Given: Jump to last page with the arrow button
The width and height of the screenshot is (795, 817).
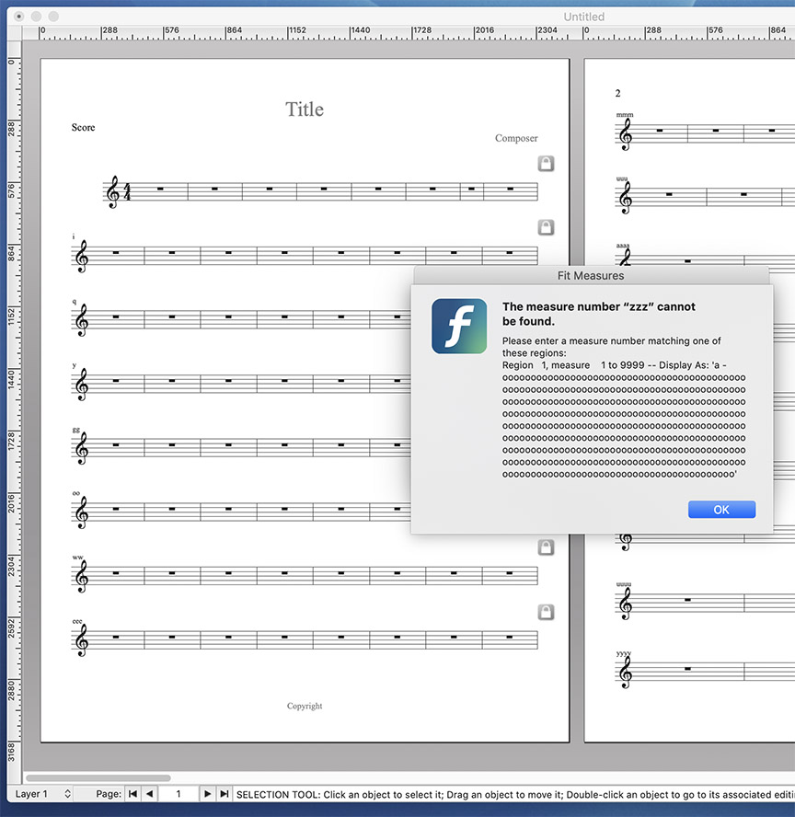Looking at the screenshot, I should [224, 793].
